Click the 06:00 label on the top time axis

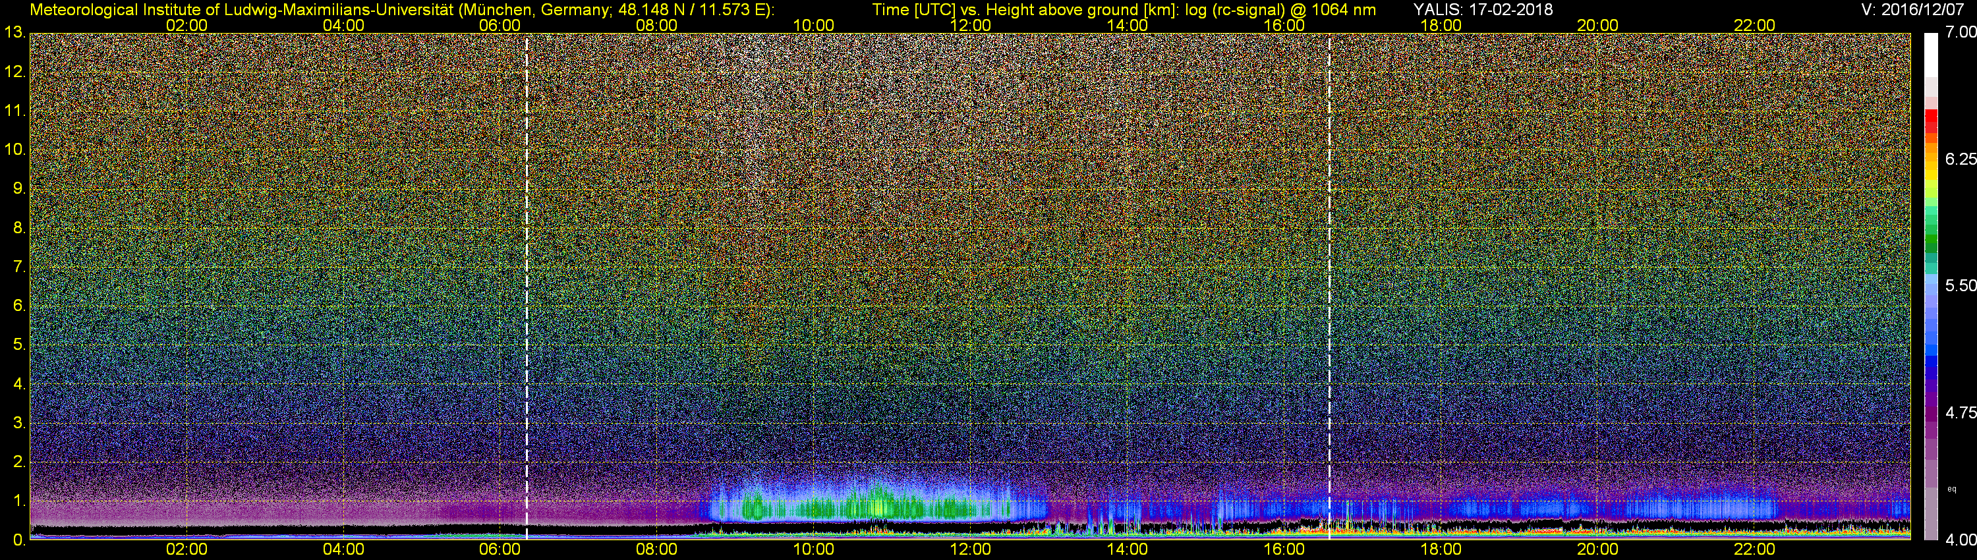click(x=500, y=25)
